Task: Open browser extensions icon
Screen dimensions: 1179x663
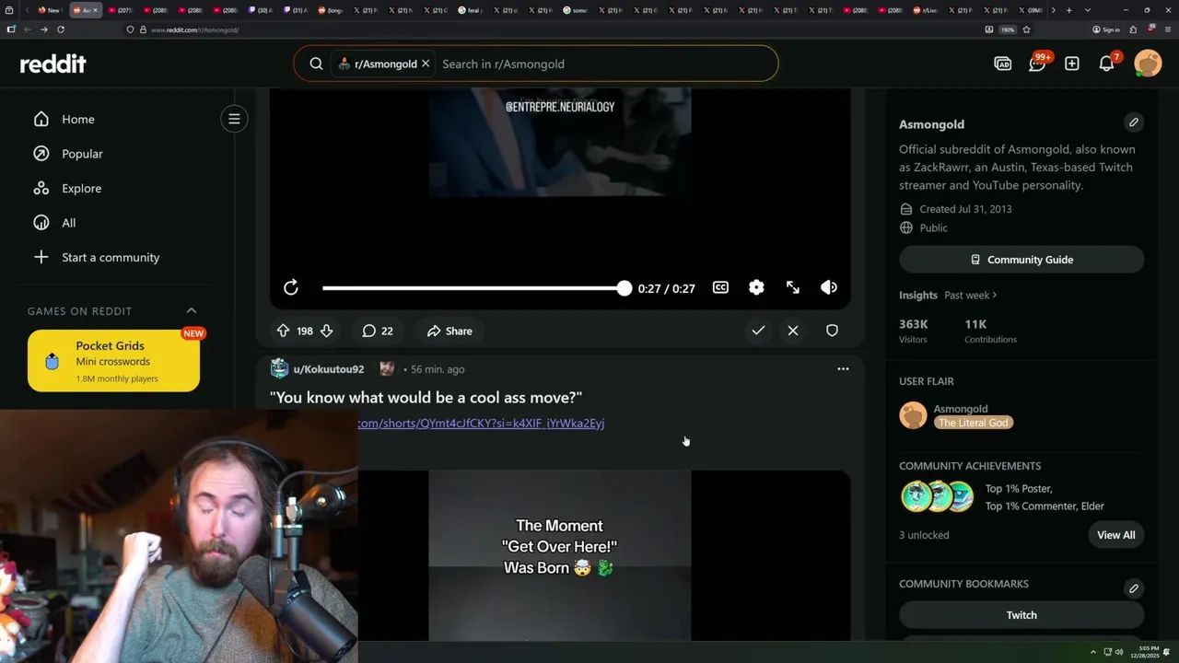Action: tap(1133, 29)
